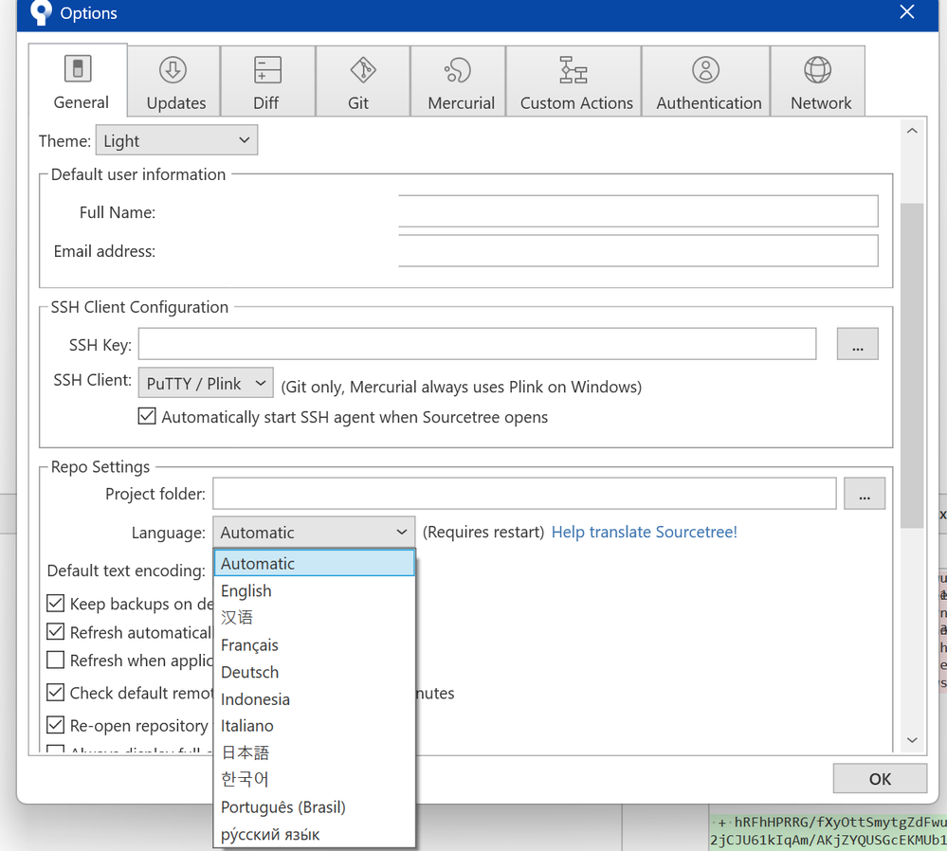Screen dimensions: 947x851
Task: Select 汉语 in the language list
Action: point(314,617)
